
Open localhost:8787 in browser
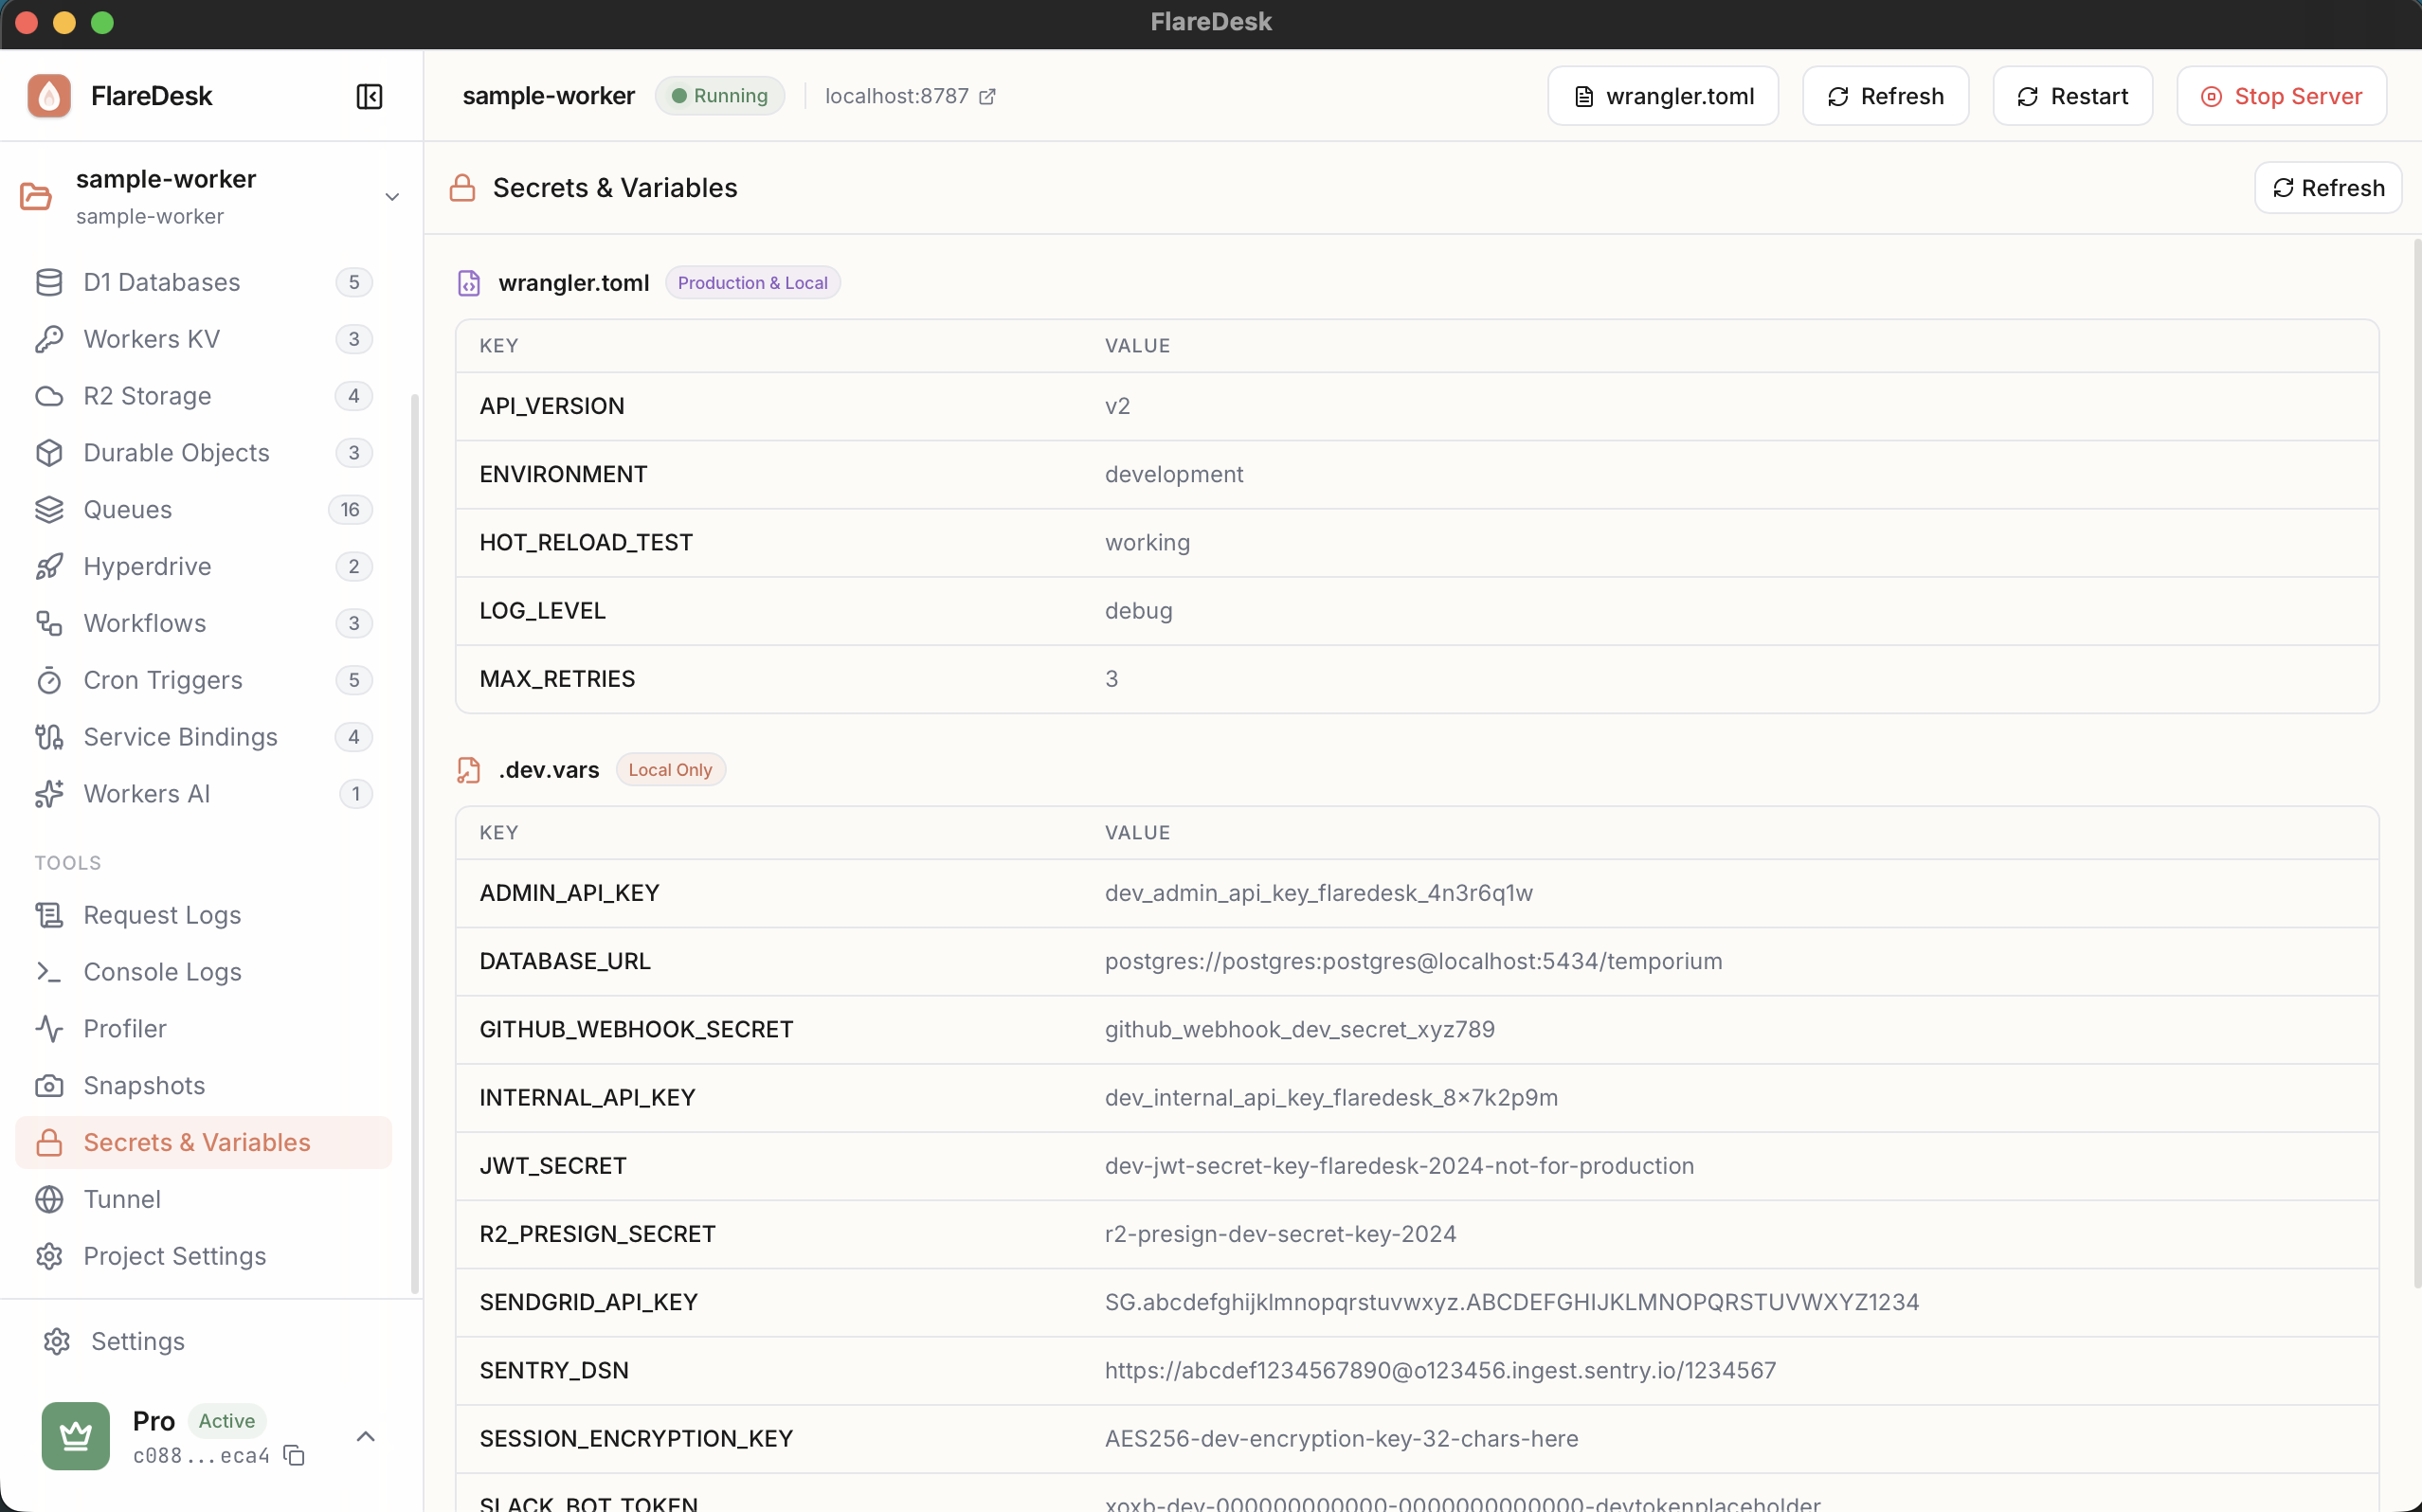pyautogui.click(x=897, y=95)
